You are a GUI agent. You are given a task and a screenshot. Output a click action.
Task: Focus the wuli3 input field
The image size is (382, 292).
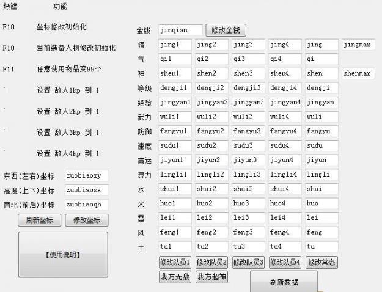tap(248, 117)
